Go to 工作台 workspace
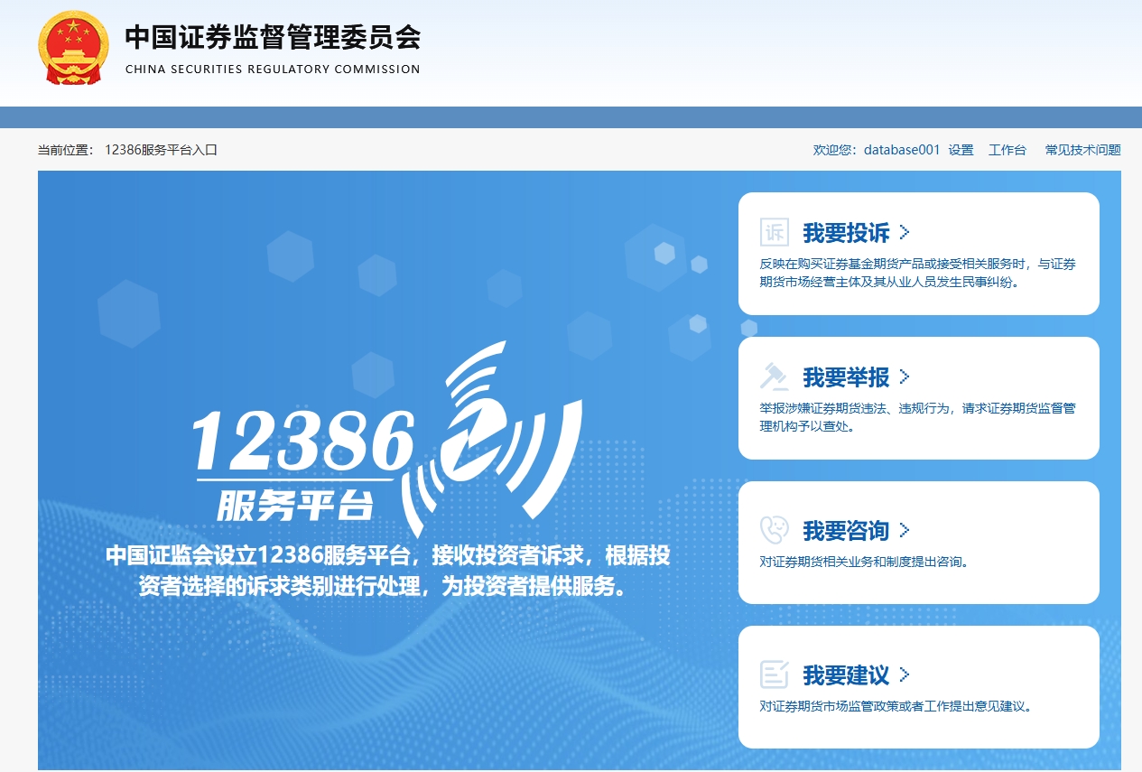1142x772 pixels. [1007, 150]
